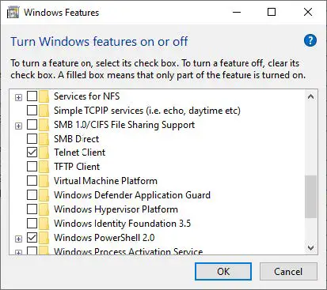Click the scrollbar down arrow

tap(310, 248)
